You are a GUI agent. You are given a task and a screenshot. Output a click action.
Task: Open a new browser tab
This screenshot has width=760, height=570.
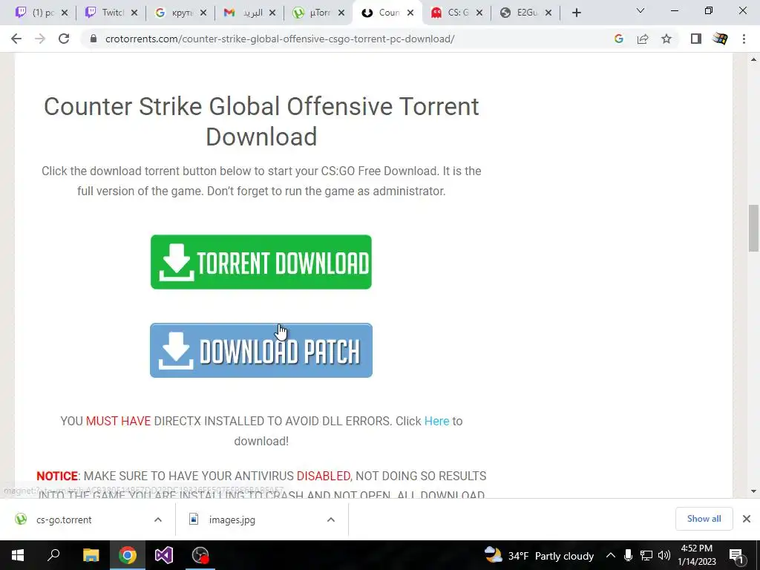coord(576,13)
